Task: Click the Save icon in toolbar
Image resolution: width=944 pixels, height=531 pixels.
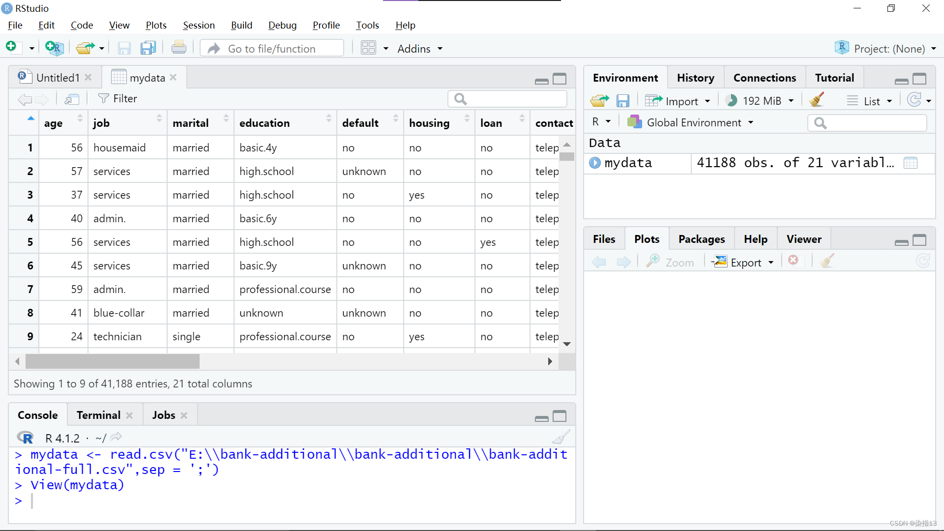Action: 123,49
